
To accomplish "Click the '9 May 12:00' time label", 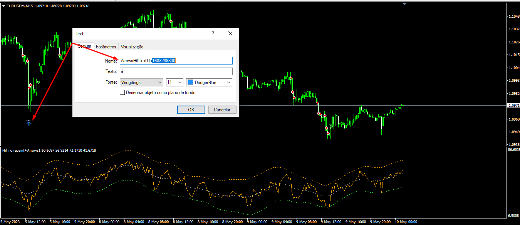I will [x=331, y=222].
